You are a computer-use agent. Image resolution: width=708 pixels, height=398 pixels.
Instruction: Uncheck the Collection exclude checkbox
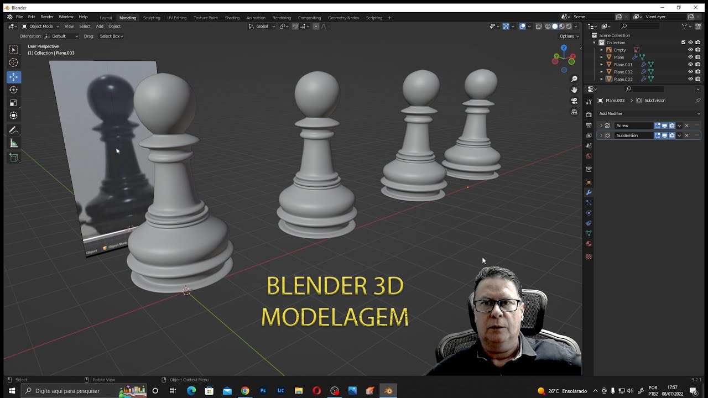(x=683, y=43)
